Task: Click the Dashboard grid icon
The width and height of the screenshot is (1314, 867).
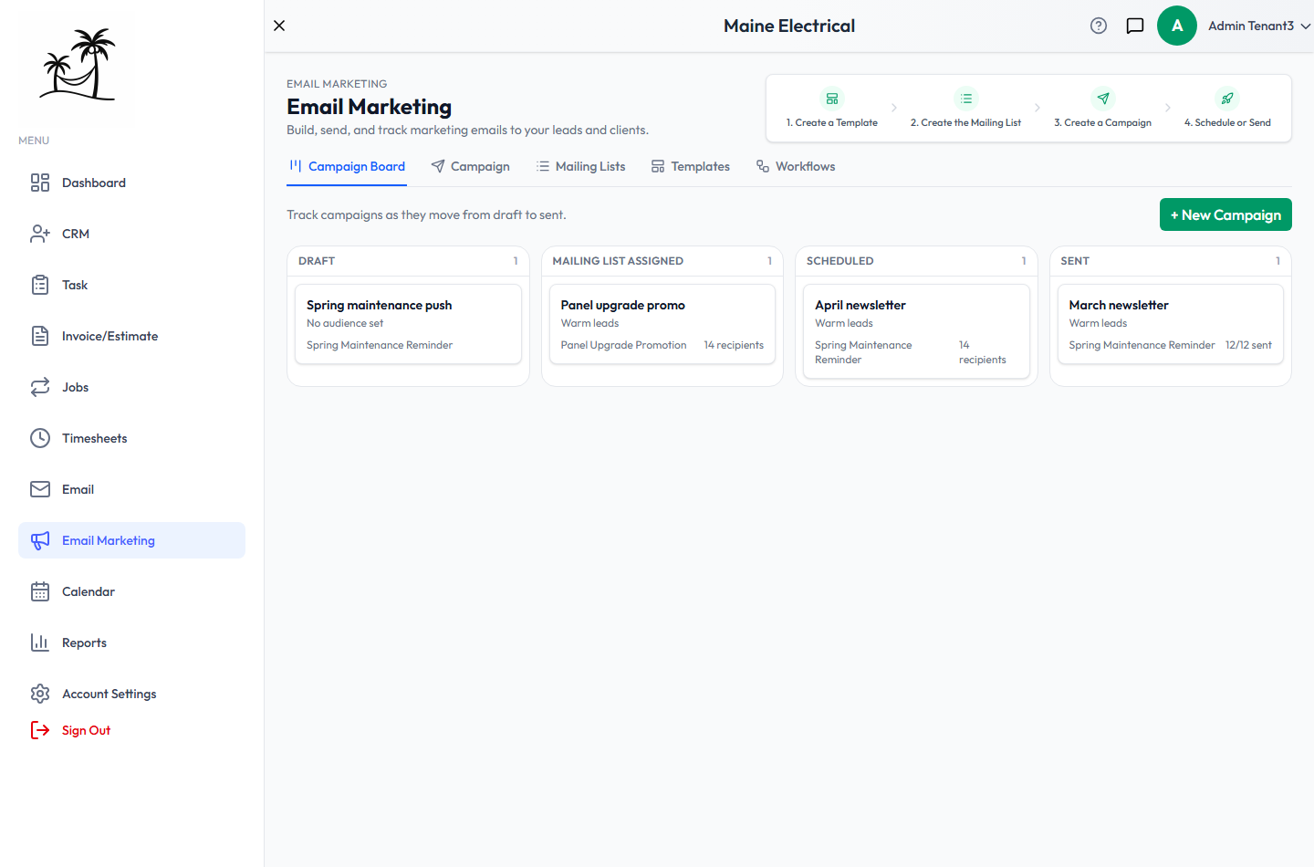Action: tap(40, 183)
